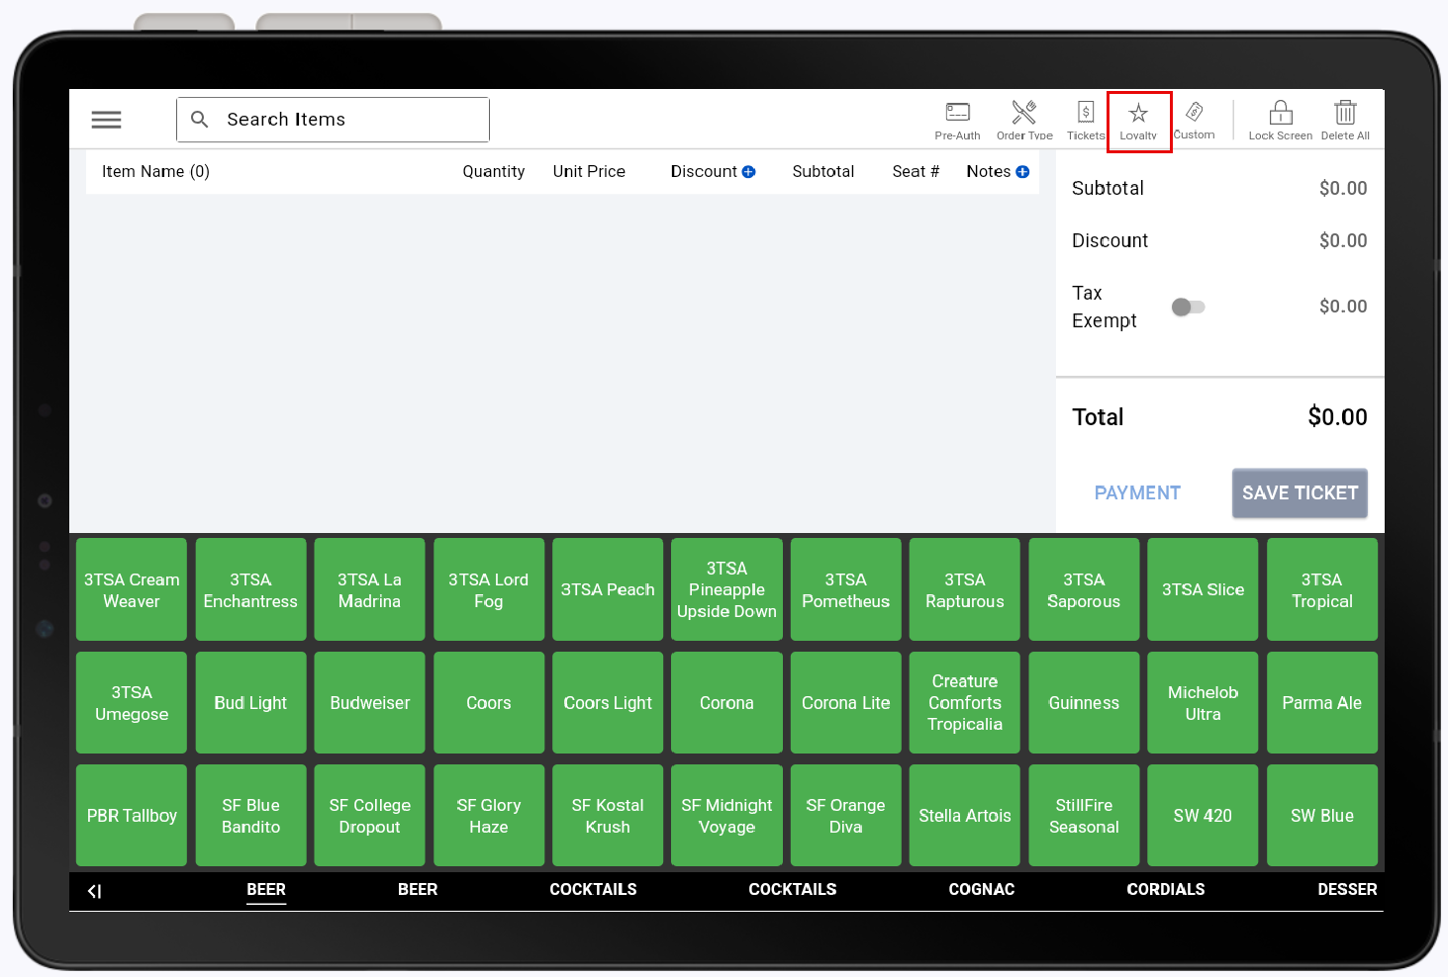This screenshot has height=977, width=1448.
Task: Choose 3TSA Tropical item
Action: [x=1322, y=589]
